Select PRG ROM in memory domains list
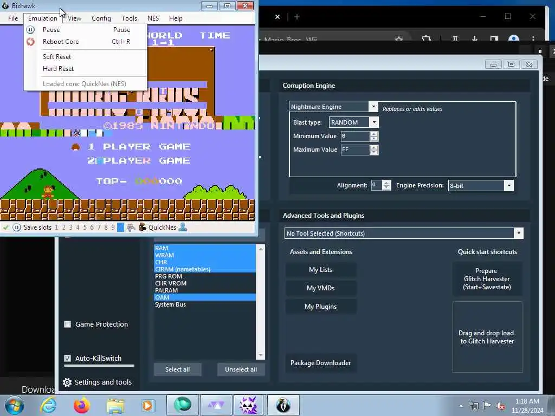The width and height of the screenshot is (555, 416). click(x=204, y=276)
